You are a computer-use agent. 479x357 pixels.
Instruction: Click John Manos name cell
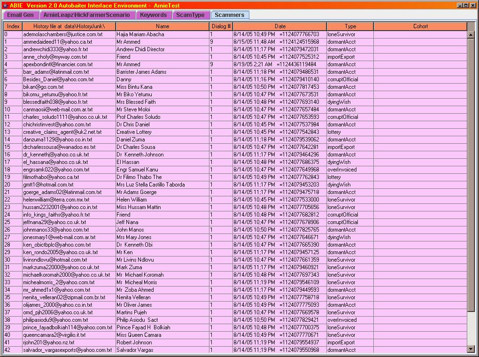(162, 230)
